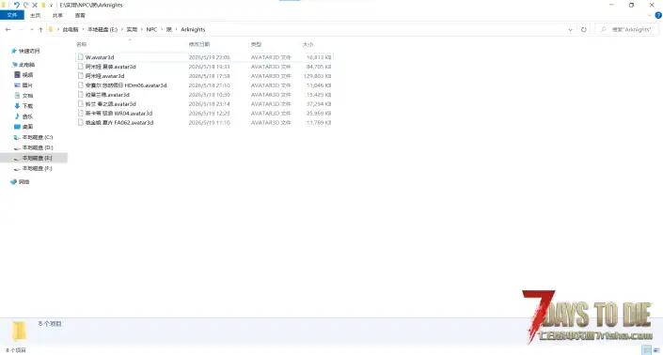Click the Delete X icon in quick access toolbar
The image size is (663, 355).
[35, 5]
